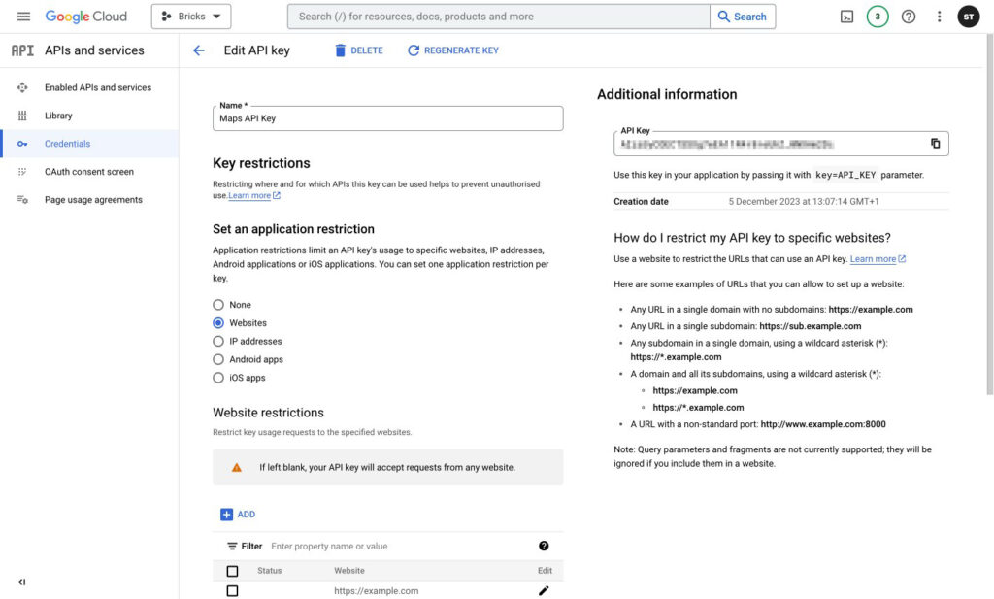The image size is (994, 599).
Task: Activate Cloud Shell terminal icon
Action: [846, 17]
